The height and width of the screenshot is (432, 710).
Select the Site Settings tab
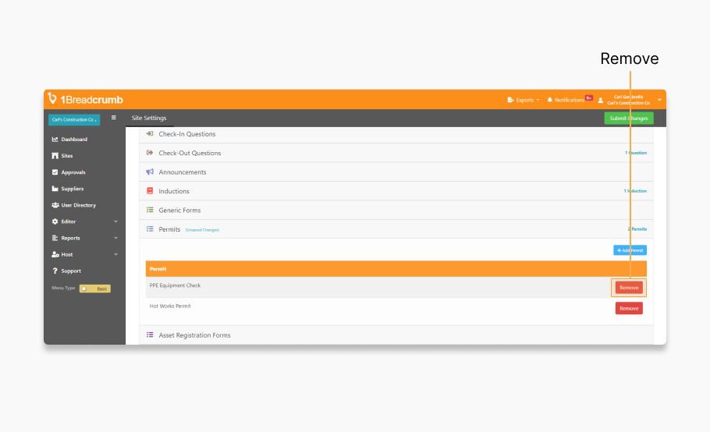point(149,118)
